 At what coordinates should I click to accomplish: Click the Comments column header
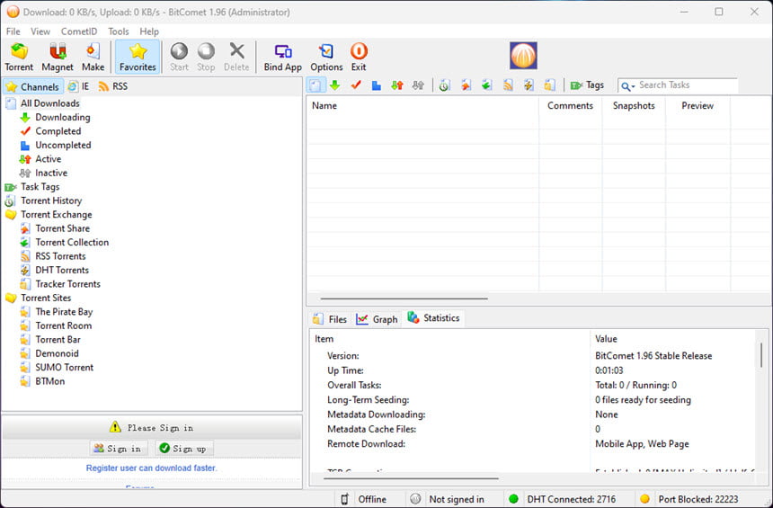coord(571,105)
